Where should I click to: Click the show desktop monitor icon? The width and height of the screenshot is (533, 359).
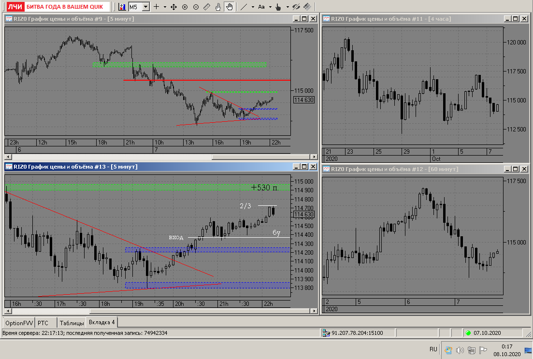click(x=528, y=350)
